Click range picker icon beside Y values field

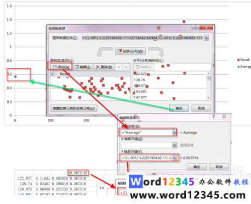pos(174,158)
